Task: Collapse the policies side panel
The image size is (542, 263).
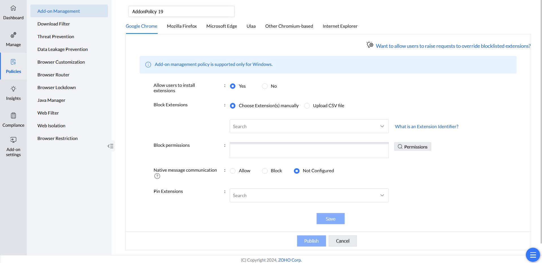Action: 110,146
